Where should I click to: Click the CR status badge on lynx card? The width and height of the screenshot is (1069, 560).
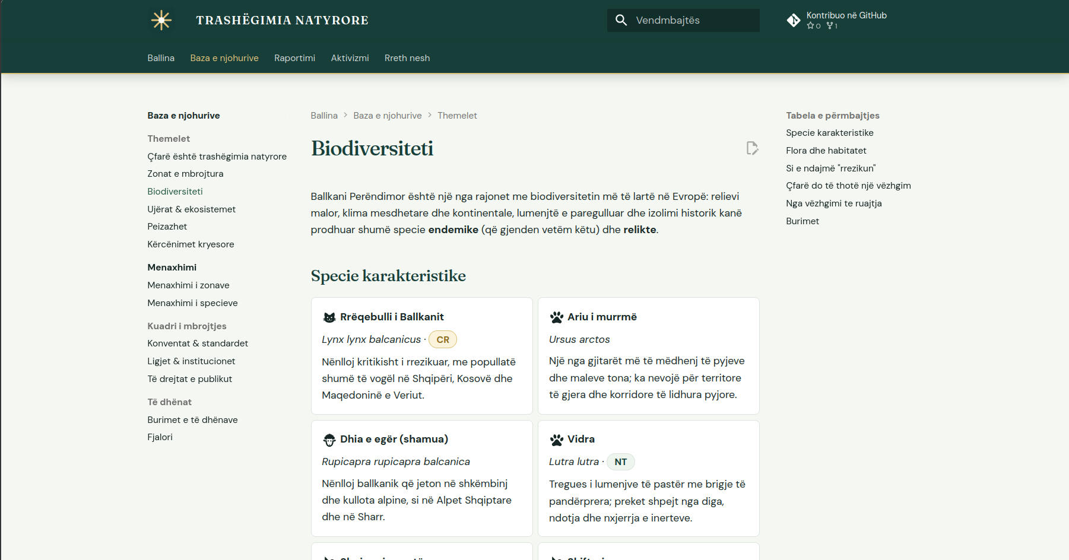tap(443, 339)
